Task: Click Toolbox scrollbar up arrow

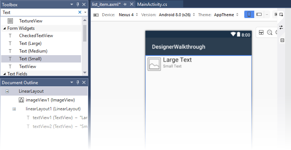Action: pos(85,20)
